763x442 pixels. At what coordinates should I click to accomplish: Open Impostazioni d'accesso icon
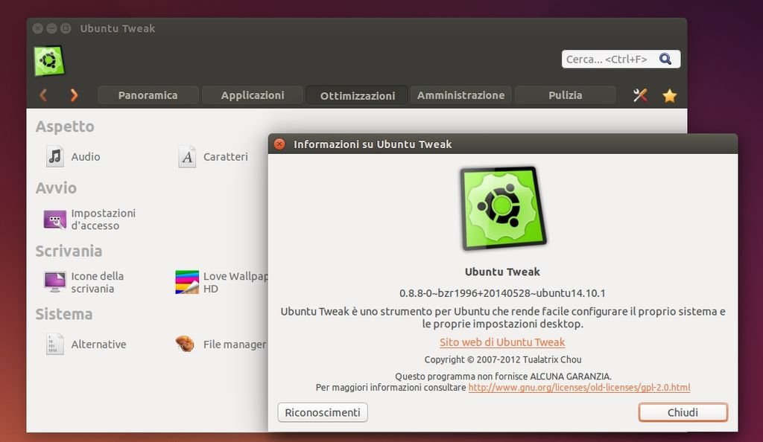[x=54, y=220]
